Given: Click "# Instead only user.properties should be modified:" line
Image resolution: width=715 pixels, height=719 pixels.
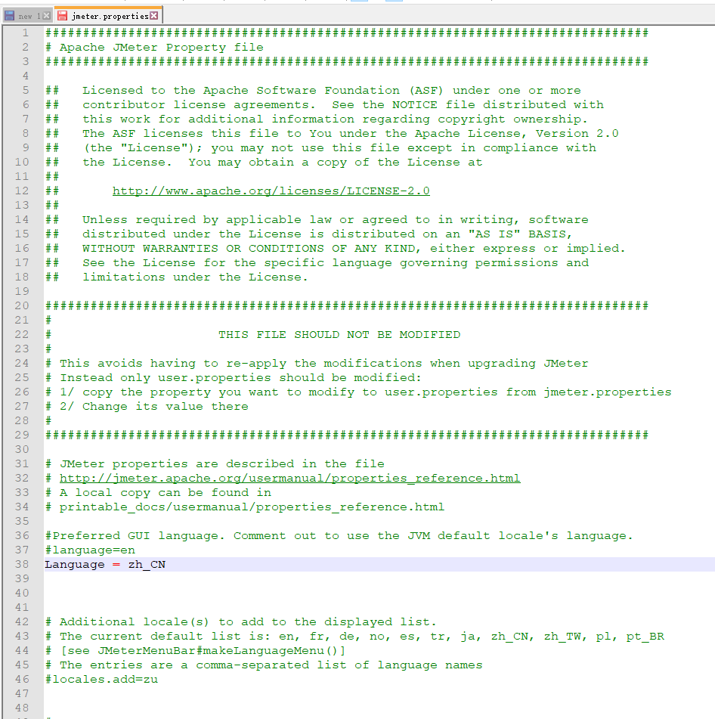Looking at the screenshot, I should coord(234,378).
